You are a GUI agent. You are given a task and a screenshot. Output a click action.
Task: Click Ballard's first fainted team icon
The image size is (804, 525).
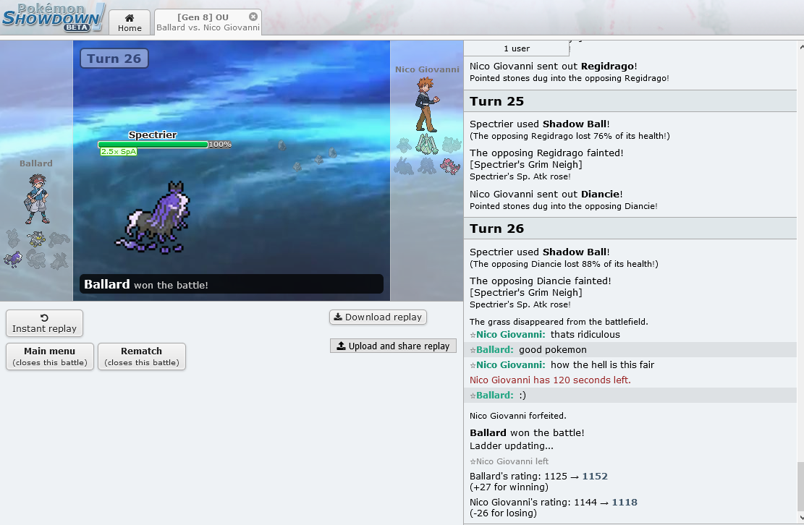[x=13, y=239]
